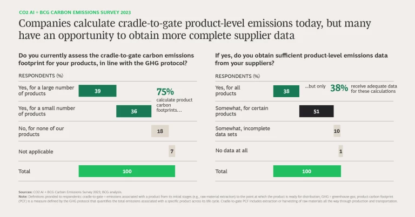Select the tiny bar showing 1 for no data

[x=340, y=151]
